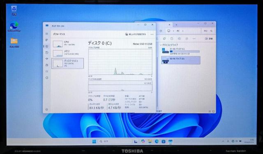Show hidden icons in system tray
The image size is (263, 154).
[x=223, y=141]
